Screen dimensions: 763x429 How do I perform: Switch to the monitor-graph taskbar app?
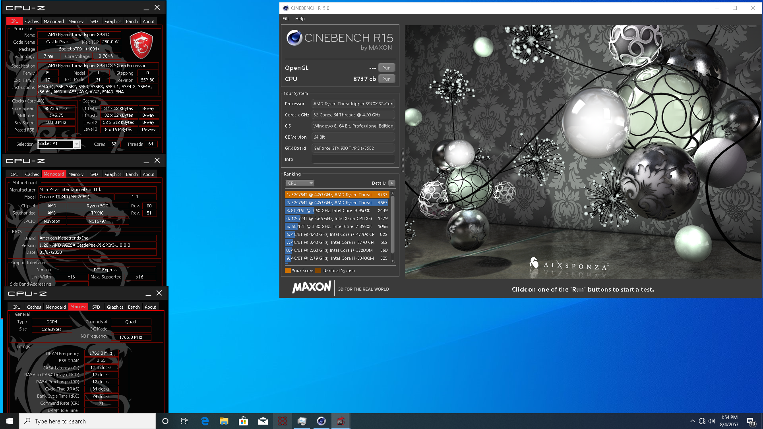(x=302, y=421)
